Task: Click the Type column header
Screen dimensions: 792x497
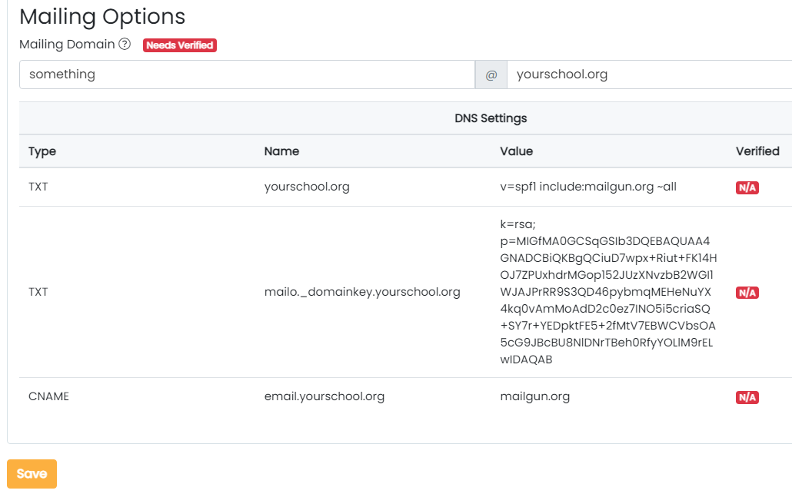Action: [x=42, y=151]
